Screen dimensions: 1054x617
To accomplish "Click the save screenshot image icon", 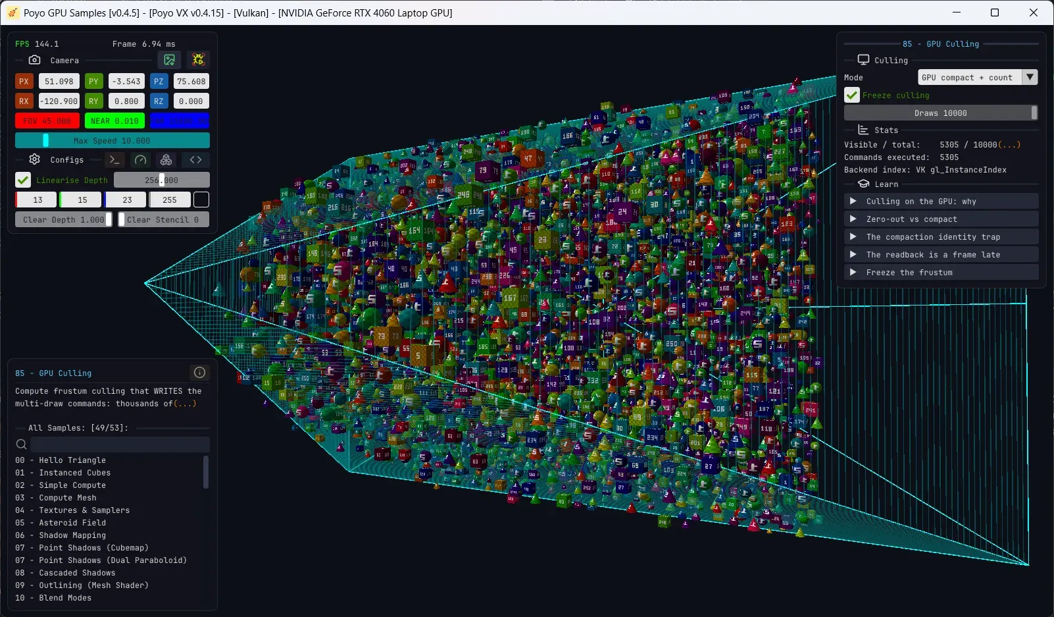I will click(x=170, y=60).
